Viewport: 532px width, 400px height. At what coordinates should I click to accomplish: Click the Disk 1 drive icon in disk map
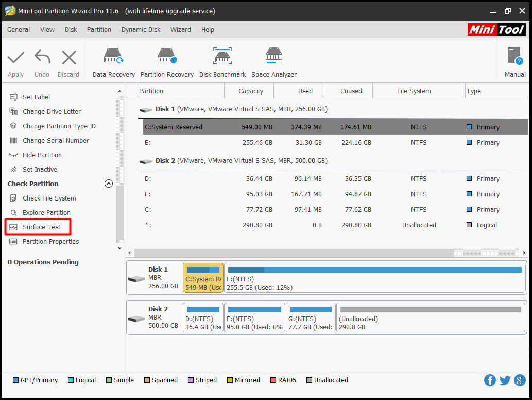pos(136,279)
